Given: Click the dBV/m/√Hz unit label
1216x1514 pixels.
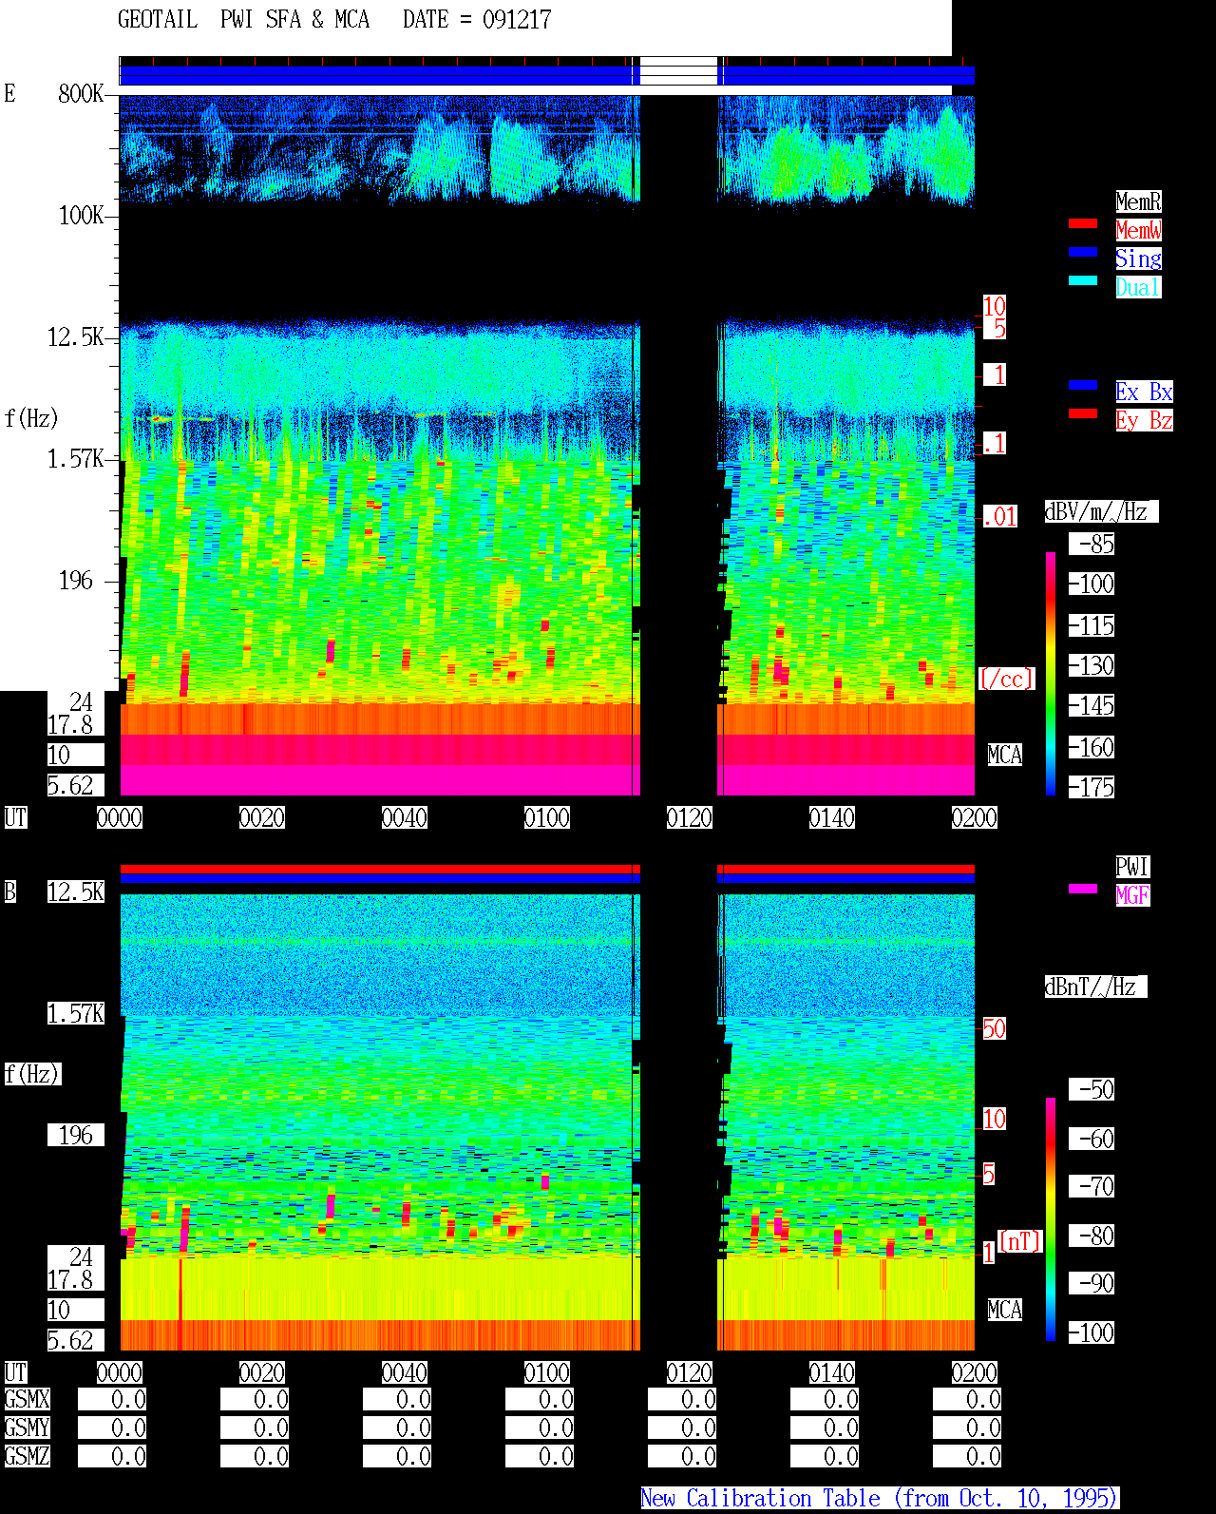Looking at the screenshot, I should tap(1101, 511).
